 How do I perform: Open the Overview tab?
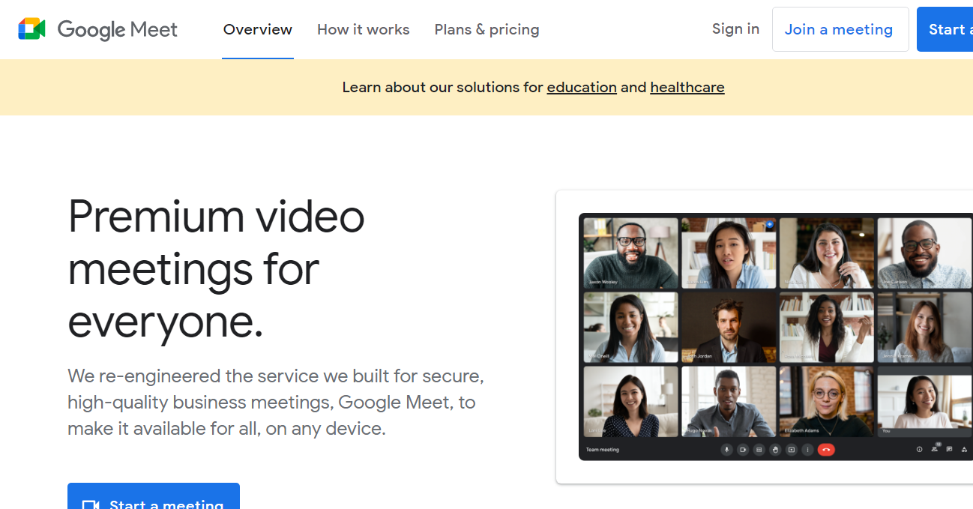point(258,29)
